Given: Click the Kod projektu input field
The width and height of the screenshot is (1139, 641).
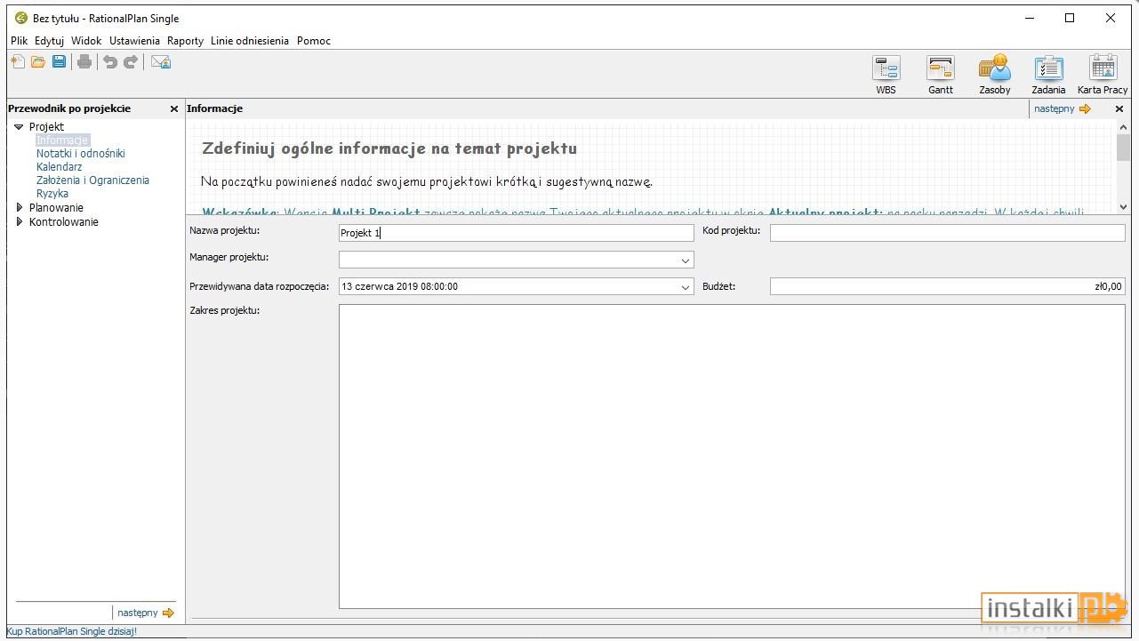Looking at the screenshot, I should coord(947,233).
